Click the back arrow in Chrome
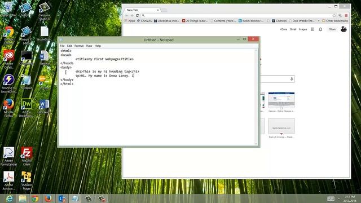 point(126,15)
